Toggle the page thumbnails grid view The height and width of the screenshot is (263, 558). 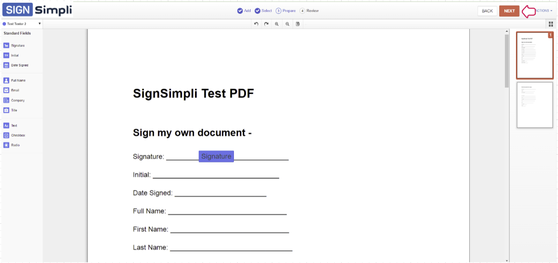pyautogui.click(x=551, y=24)
